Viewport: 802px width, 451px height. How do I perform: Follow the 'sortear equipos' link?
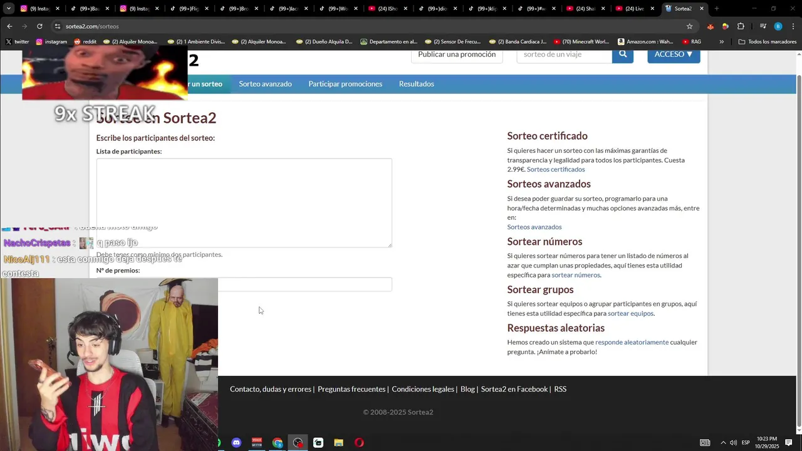(630, 313)
